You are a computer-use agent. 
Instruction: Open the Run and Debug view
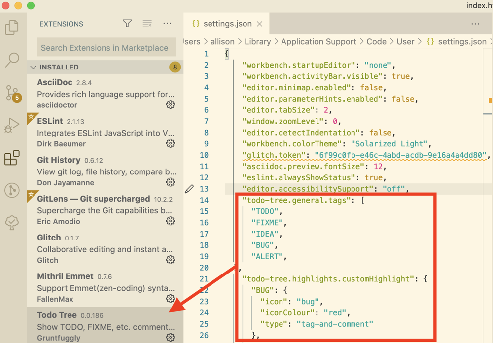[12, 125]
